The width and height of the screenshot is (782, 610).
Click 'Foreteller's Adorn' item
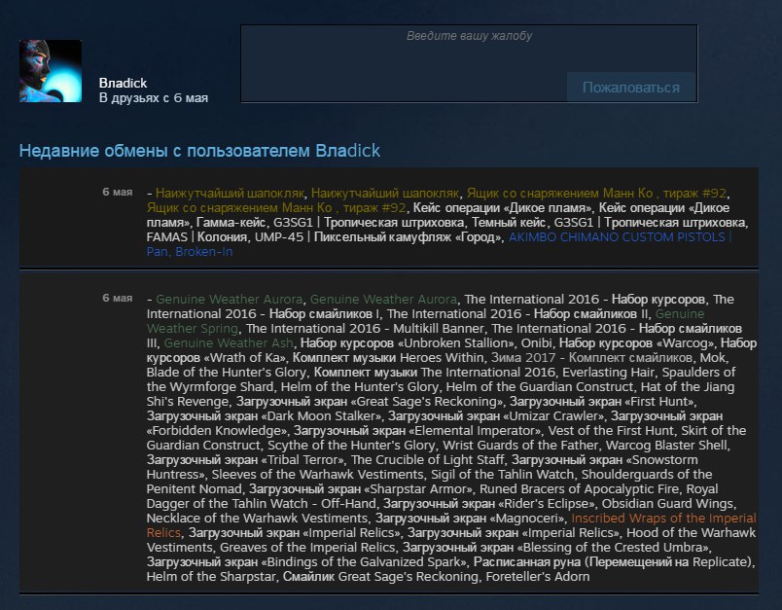click(x=538, y=577)
